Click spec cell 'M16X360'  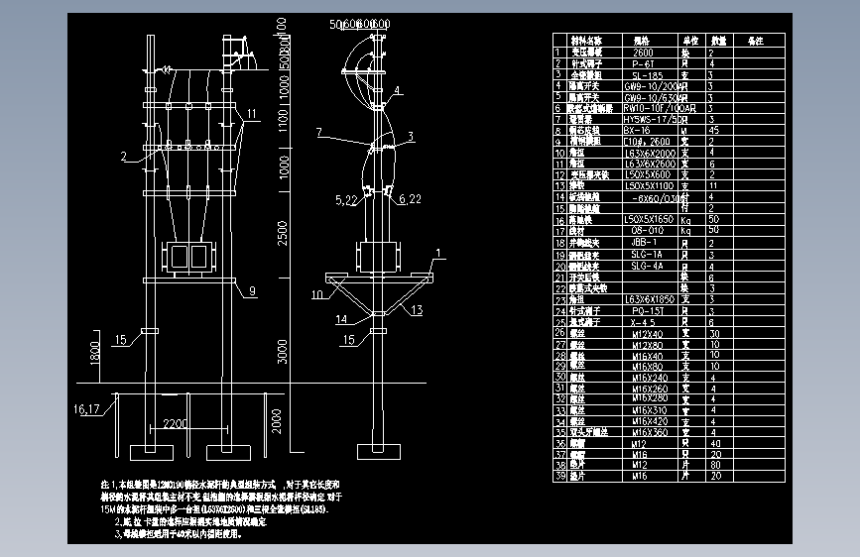point(650,432)
